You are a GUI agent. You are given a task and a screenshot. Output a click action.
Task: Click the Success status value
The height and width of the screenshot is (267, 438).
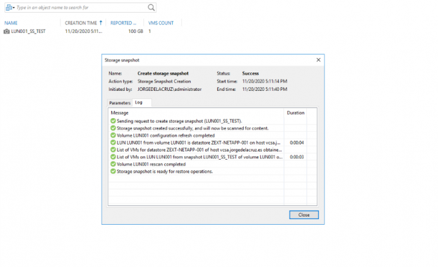(x=251, y=73)
